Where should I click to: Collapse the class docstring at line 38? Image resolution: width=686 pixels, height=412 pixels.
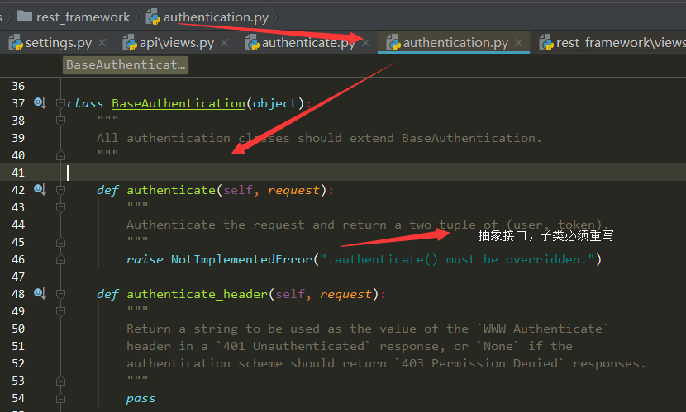[60, 121]
